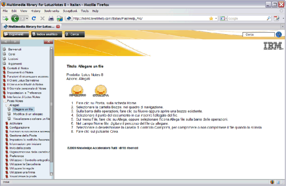Viewport: 286px width, 186px height.
Task: Click the Firefox icon in the status bar
Action: click(272, 182)
